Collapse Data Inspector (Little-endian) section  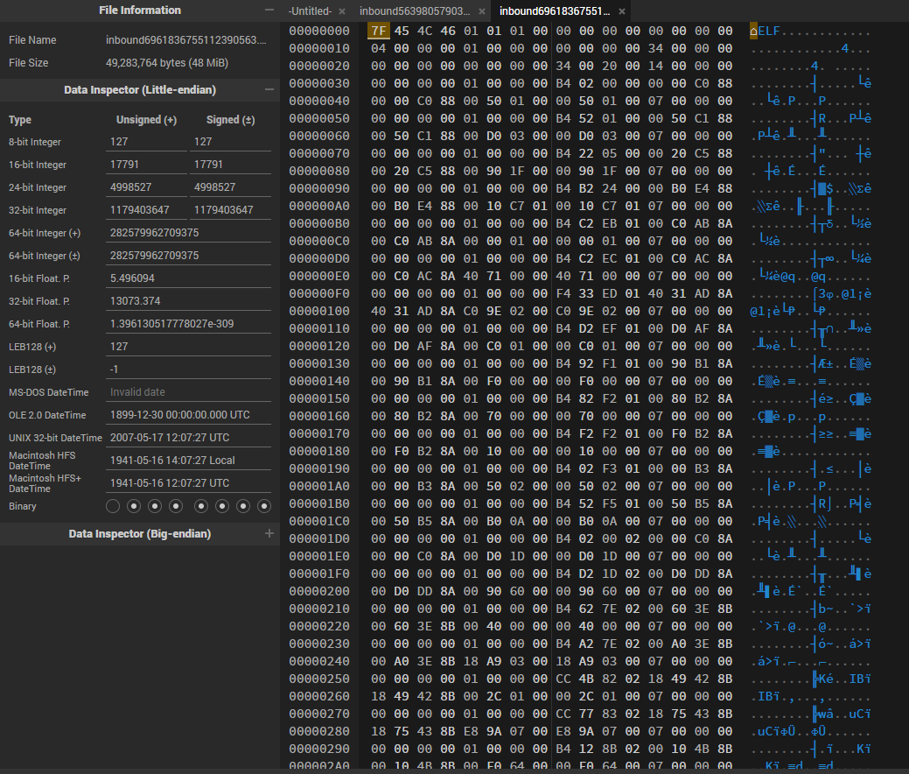(x=269, y=90)
